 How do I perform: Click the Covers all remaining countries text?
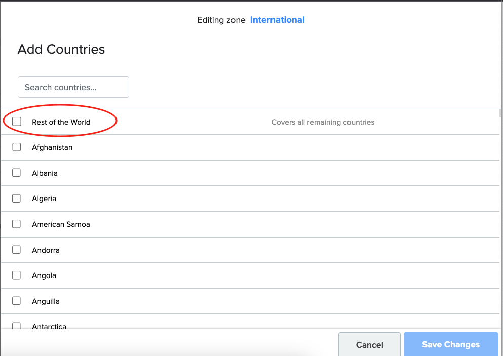click(323, 122)
